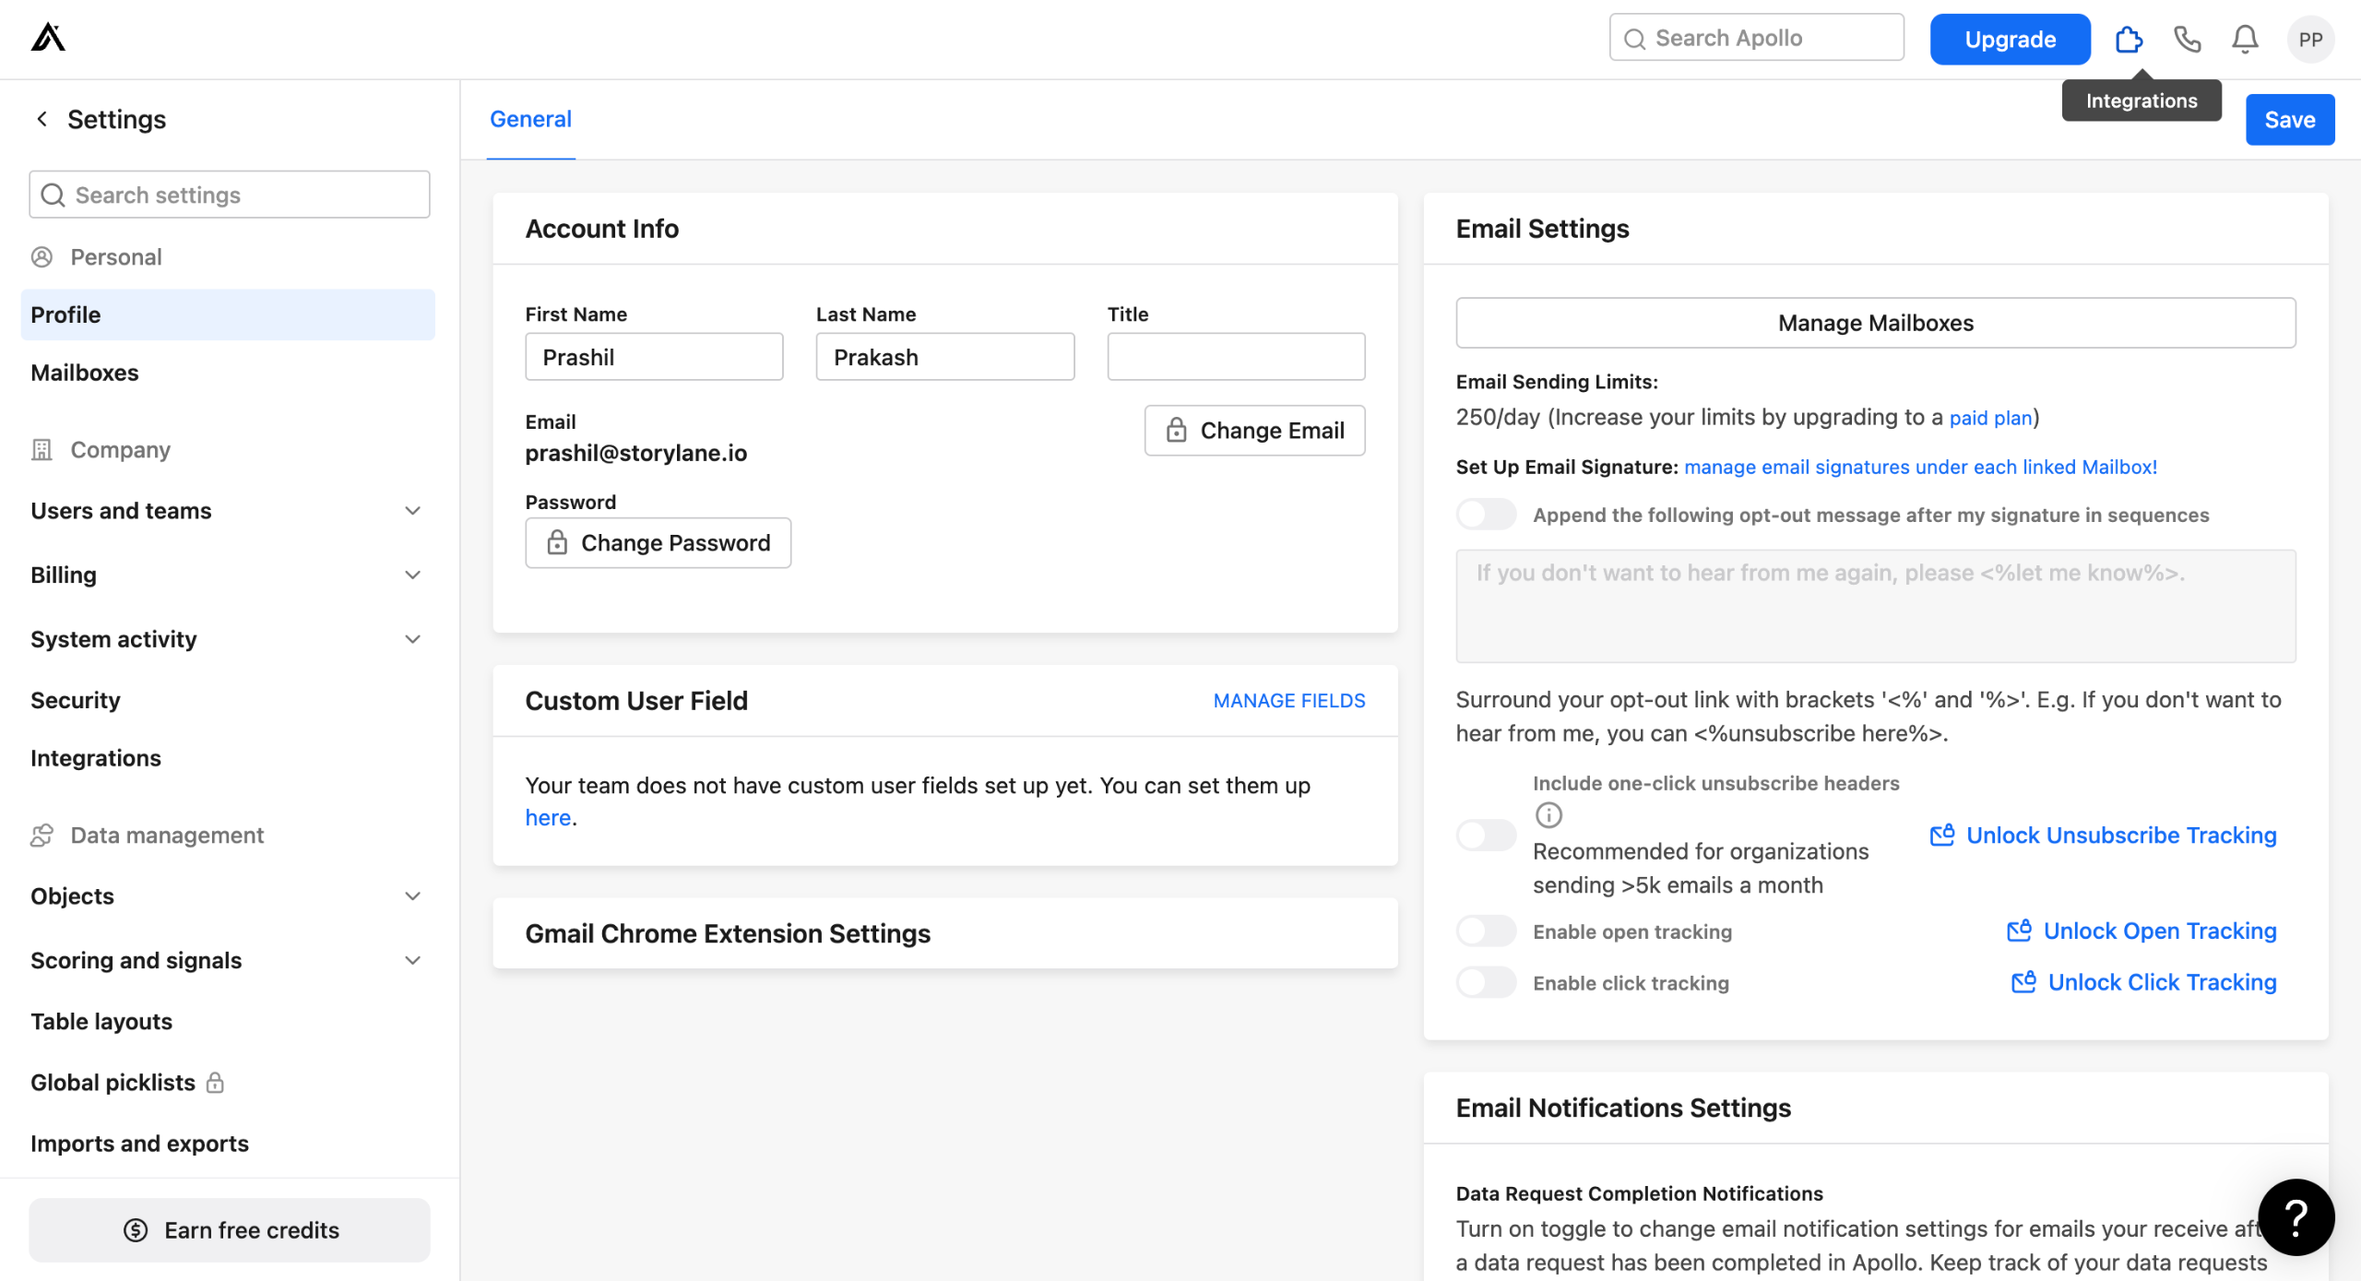Expand Billing section
2361x1281 pixels.
(227, 575)
